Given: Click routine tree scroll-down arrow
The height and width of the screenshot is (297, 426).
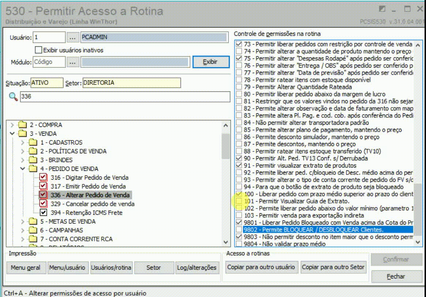Looking at the screenshot, I should click(225, 242).
